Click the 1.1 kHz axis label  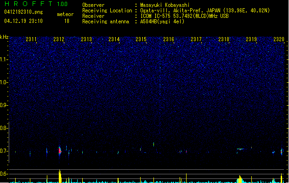[x=4, y=59]
